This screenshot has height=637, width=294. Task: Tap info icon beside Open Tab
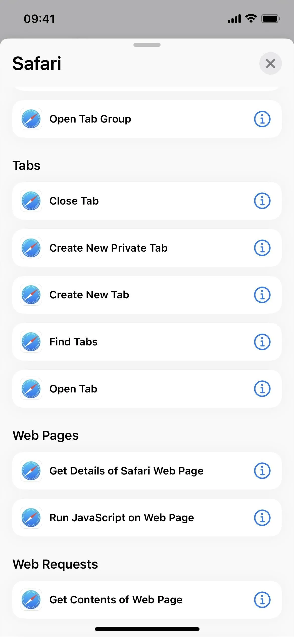coord(262,389)
